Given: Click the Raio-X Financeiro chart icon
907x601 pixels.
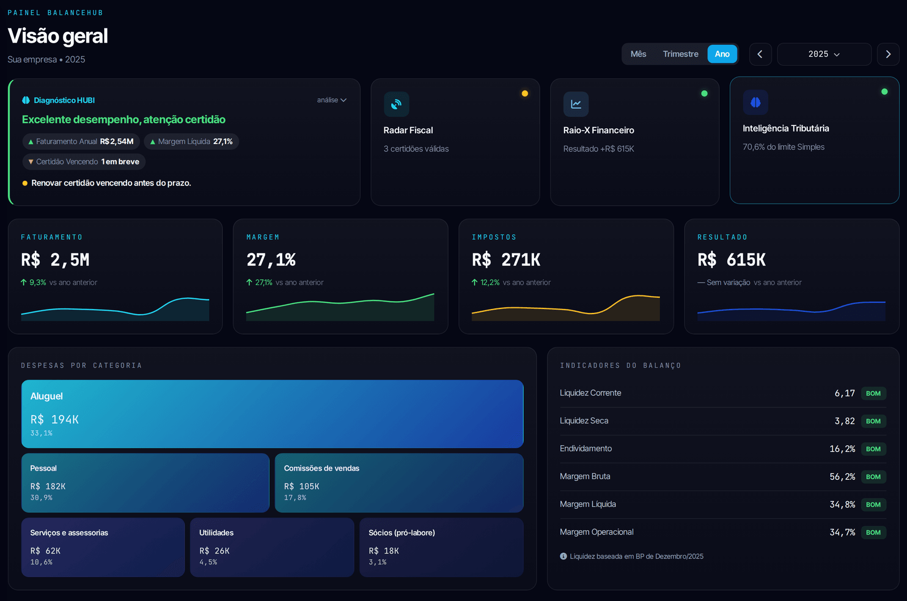Looking at the screenshot, I should click(576, 104).
